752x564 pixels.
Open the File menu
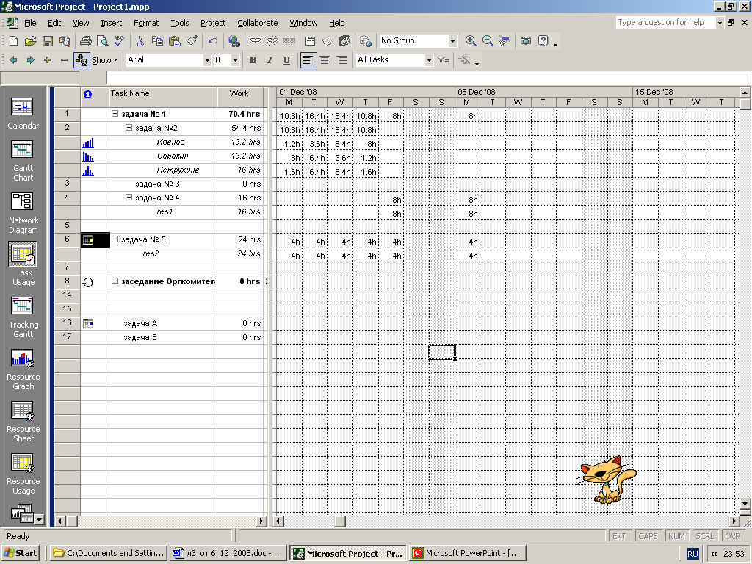point(30,23)
